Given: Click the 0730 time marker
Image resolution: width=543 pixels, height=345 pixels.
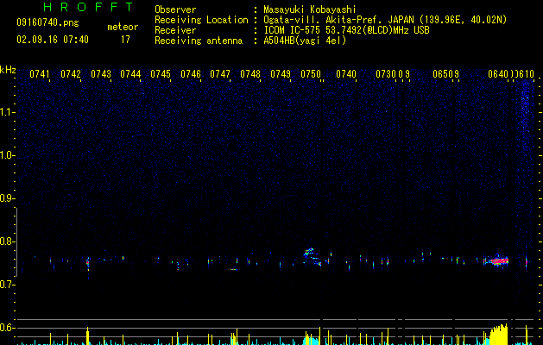Looking at the screenshot, I should (386, 74).
